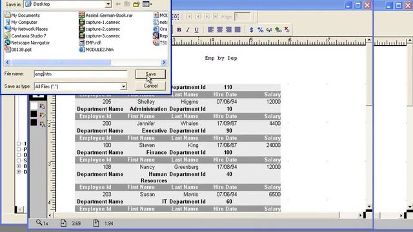Click the box next to P node
The image size is (413, 232).
click(x=19, y=149)
